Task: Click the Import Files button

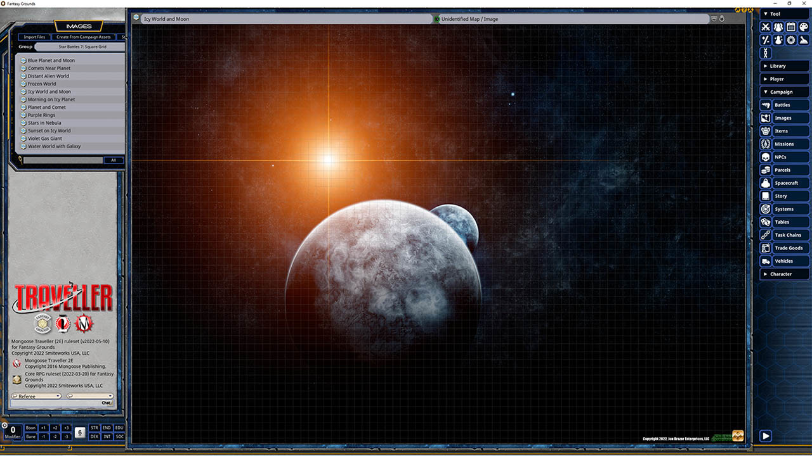Action: coord(34,37)
